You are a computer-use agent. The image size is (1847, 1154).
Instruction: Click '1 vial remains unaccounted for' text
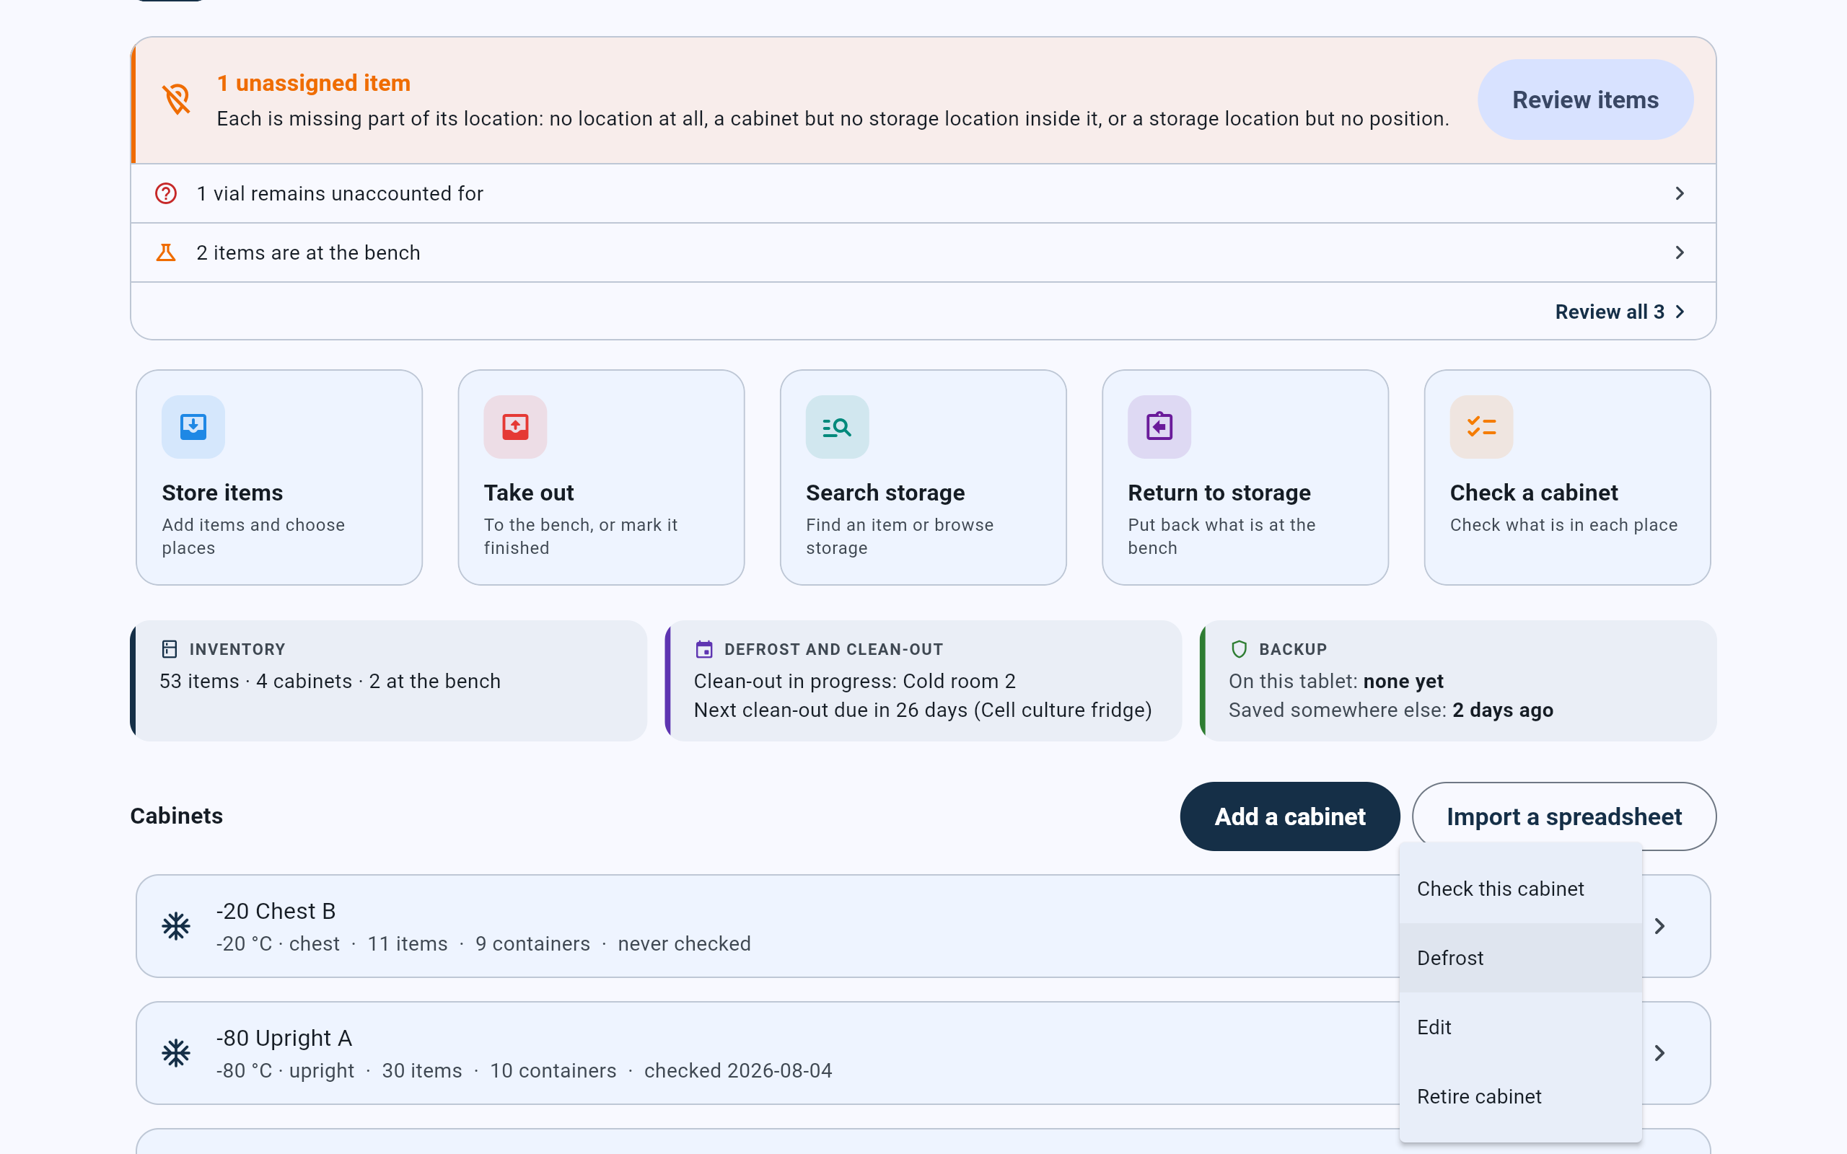340,194
